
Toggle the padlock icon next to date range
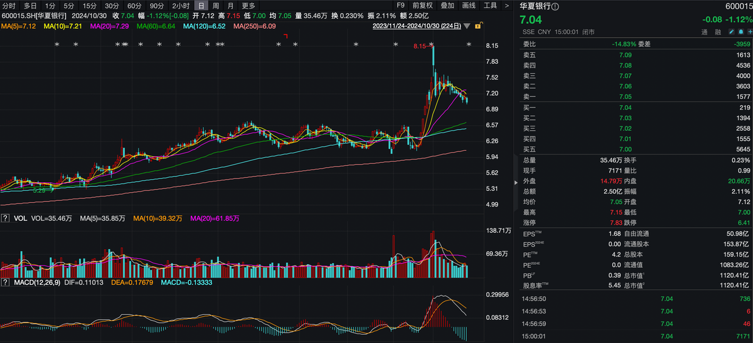click(x=478, y=26)
